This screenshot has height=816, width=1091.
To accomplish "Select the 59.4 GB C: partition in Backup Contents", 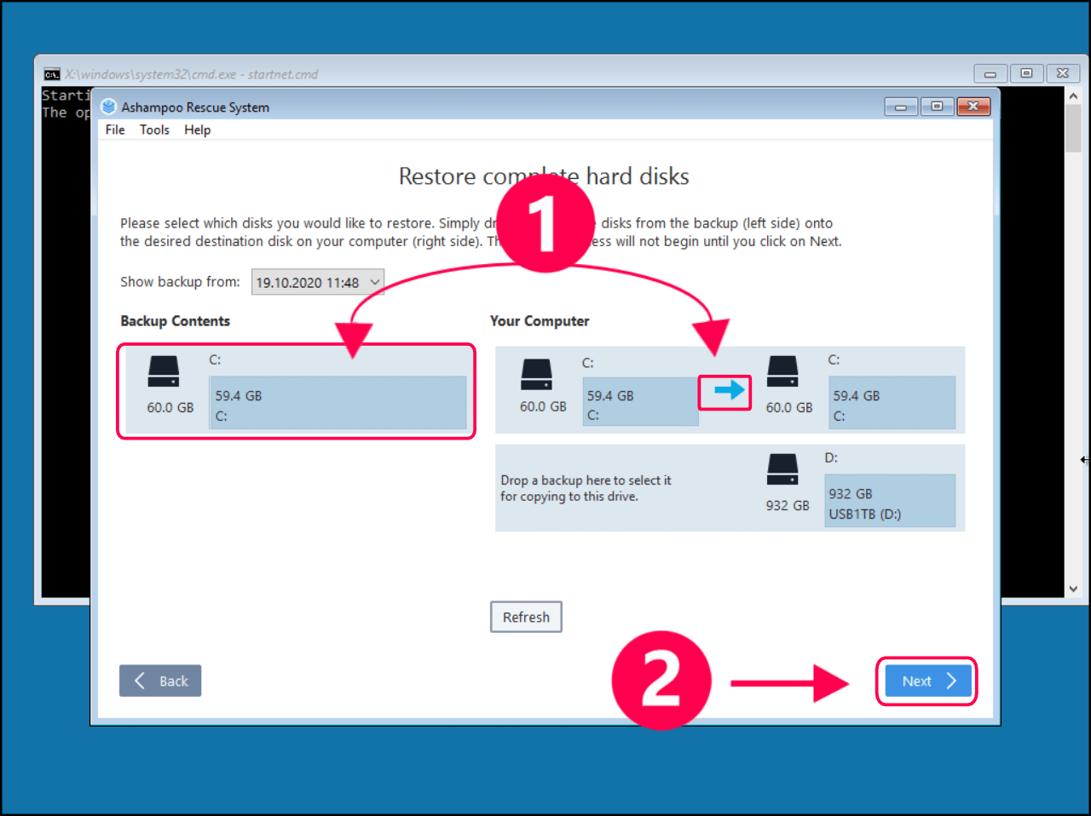I will click(x=338, y=403).
